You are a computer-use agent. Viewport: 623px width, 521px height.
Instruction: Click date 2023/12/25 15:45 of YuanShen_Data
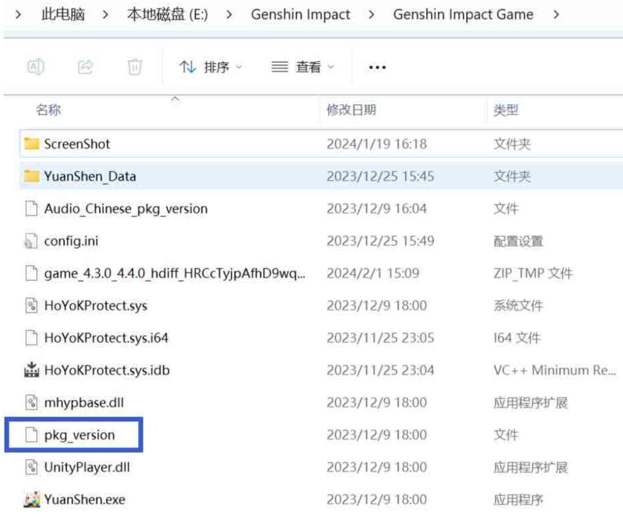[380, 176]
